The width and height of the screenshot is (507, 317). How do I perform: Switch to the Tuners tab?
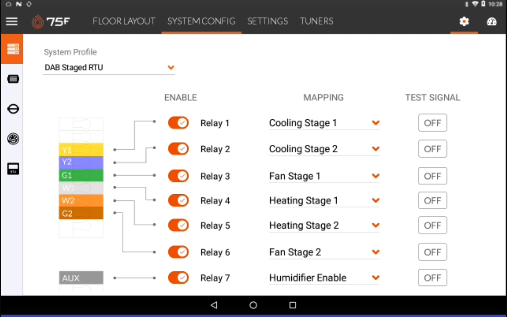(317, 21)
